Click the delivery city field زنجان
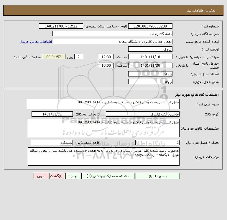Viewport: 227px width, 220px height. click(150, 82)
